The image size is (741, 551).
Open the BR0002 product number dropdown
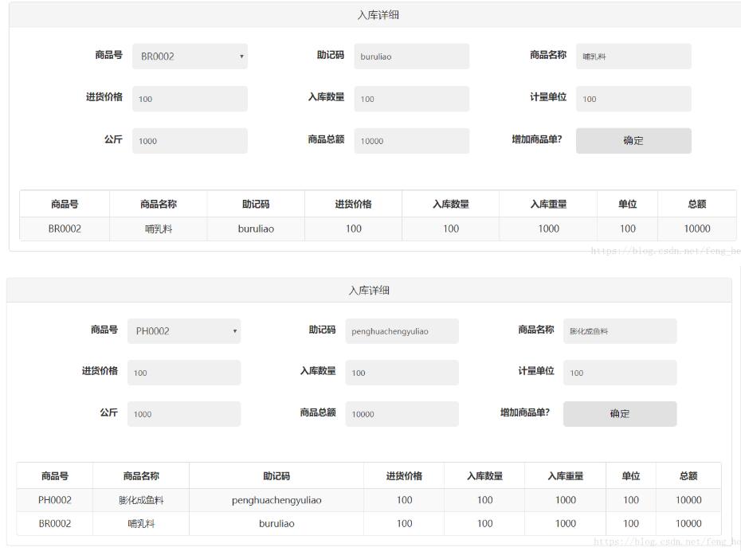[x=190, y=57]
